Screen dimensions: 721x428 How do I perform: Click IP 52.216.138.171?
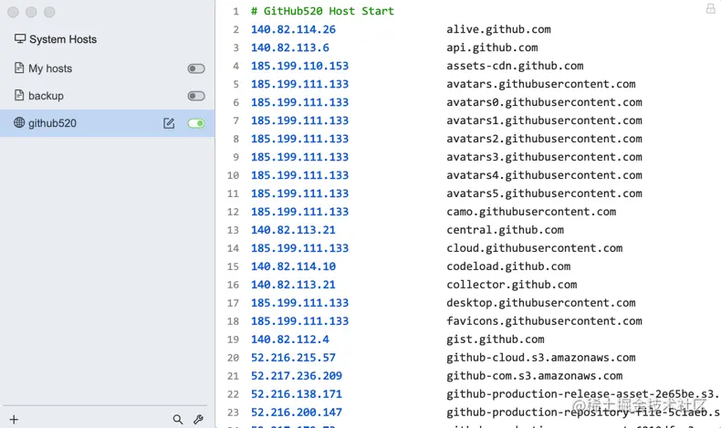click(x=296, y=394)
